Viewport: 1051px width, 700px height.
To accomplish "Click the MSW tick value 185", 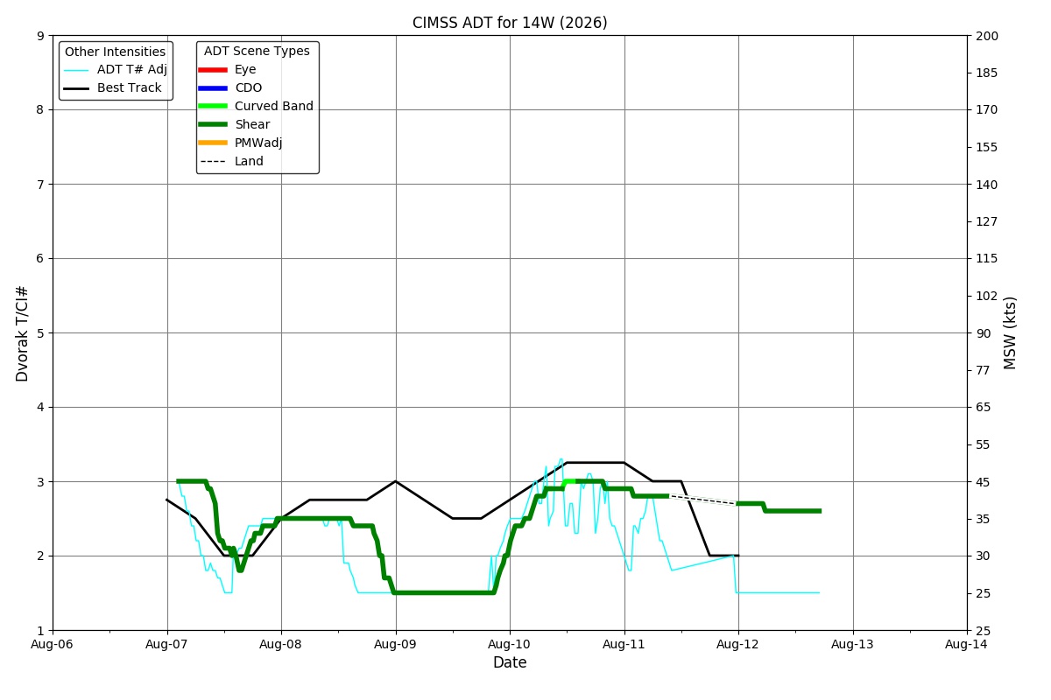I will 987,73.
